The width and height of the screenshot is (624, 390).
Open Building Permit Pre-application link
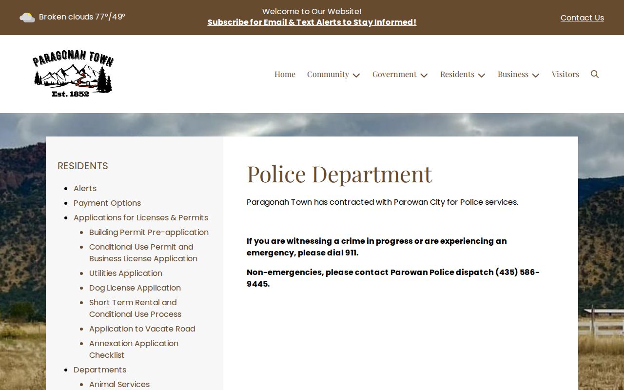click(x=149, y=232)
